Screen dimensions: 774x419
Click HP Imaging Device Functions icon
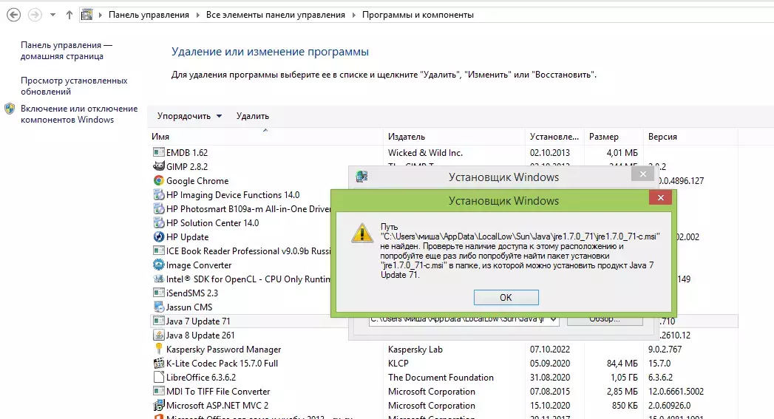pos(158,194)
